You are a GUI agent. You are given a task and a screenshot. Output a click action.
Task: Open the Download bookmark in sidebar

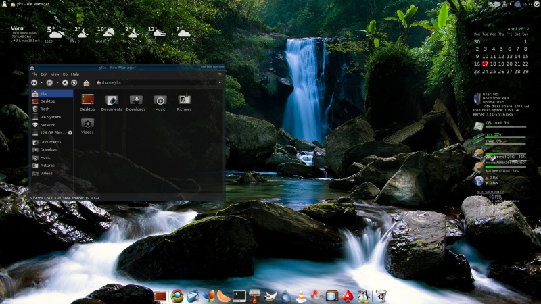(52, 149)
